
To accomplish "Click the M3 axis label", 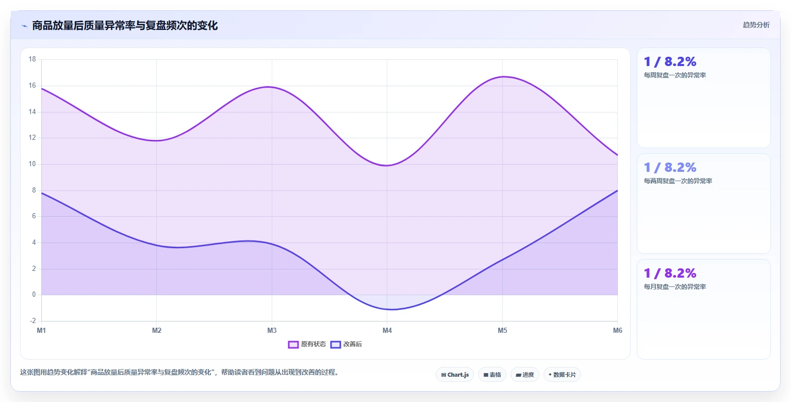I will (272, 330).
